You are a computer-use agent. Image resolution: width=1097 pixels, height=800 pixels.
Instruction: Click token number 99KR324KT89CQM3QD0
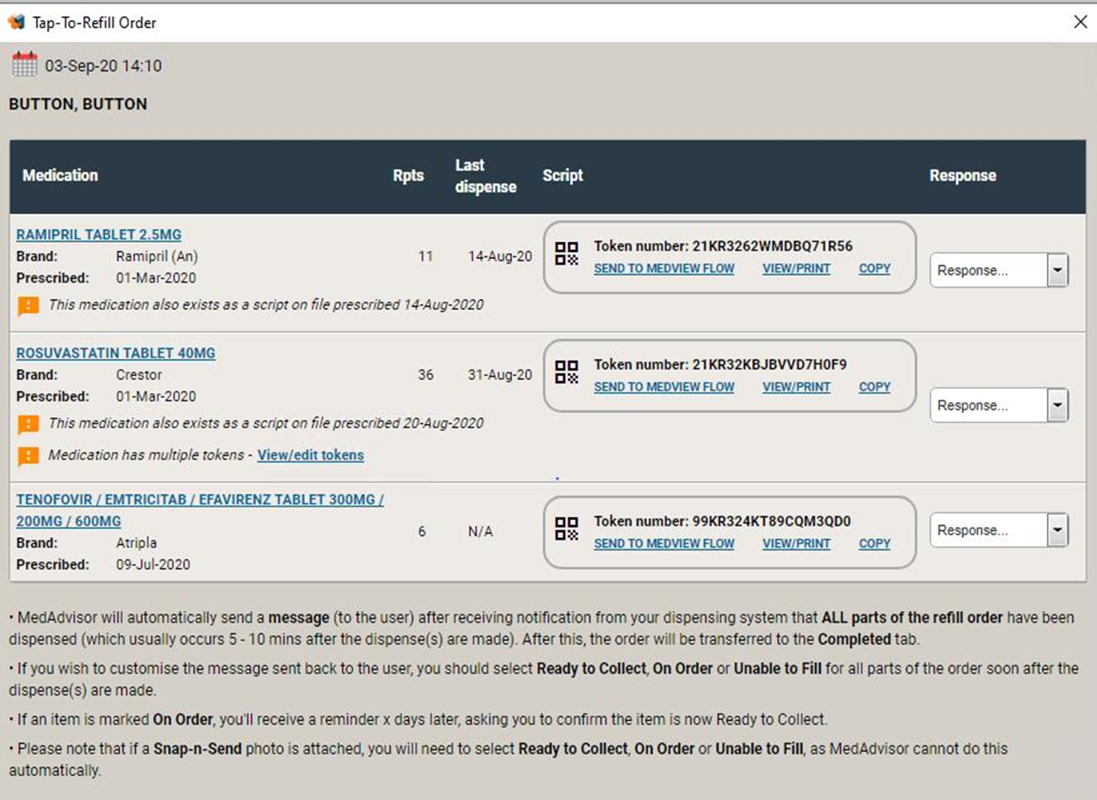click(x=772, y=521)
